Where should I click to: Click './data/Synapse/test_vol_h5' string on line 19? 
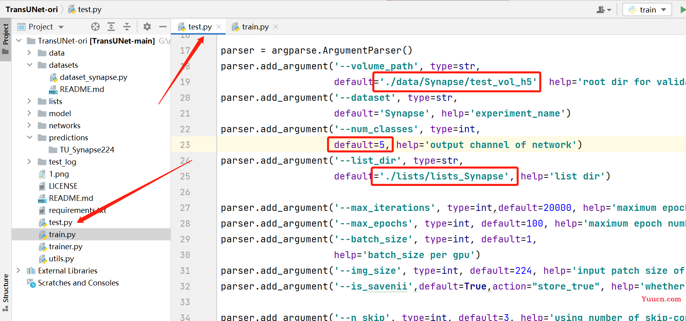(458, 82)
